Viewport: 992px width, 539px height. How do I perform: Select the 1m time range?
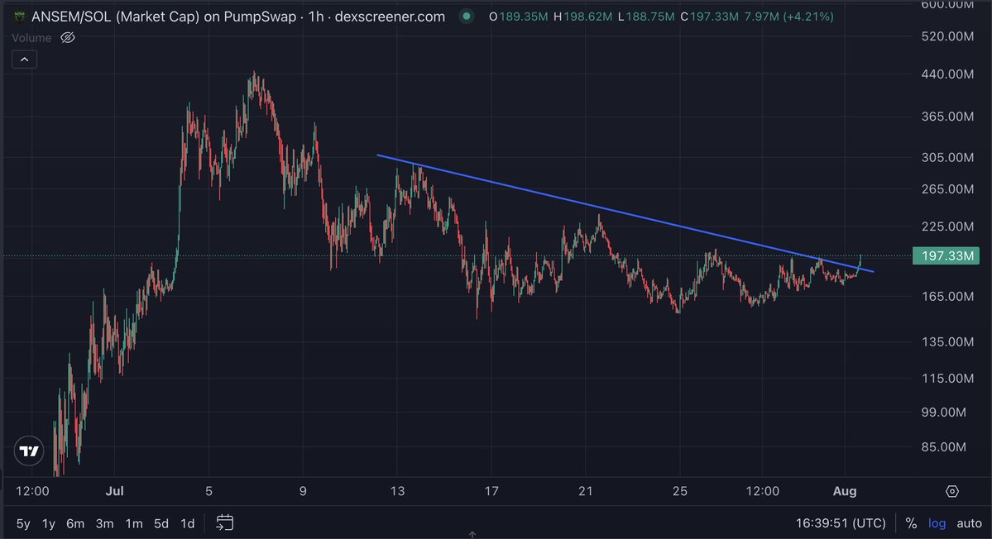pyautogui.click(x=133, y=523)
